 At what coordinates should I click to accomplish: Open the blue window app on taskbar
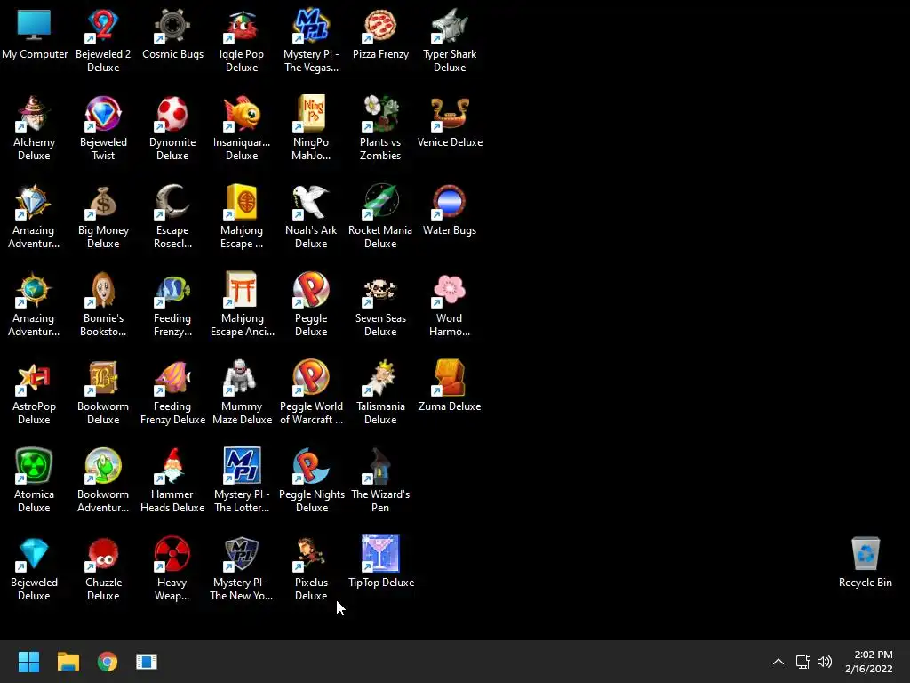pos(147,662)
